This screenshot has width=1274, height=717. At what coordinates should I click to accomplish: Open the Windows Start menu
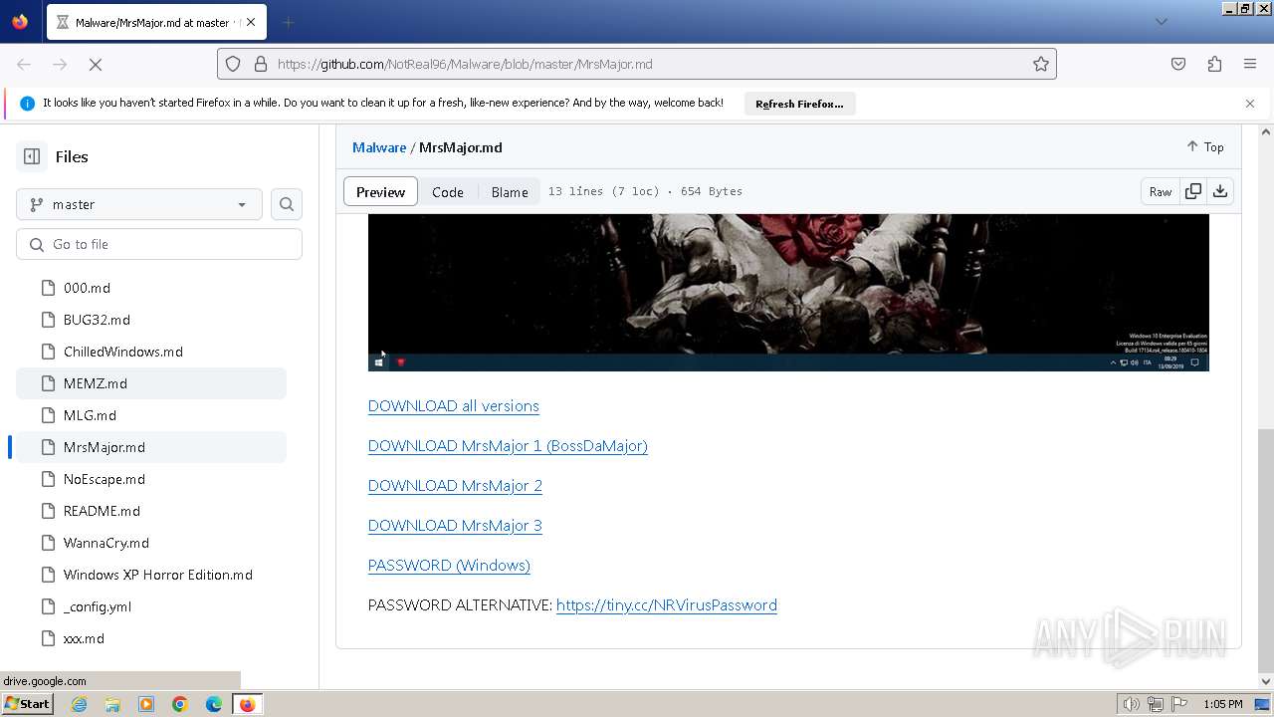[27, 704]
